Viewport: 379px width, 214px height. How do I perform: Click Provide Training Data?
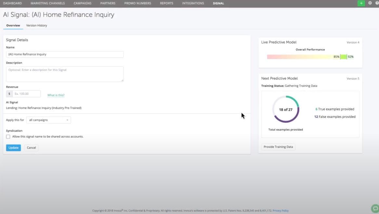pos(278,146)
